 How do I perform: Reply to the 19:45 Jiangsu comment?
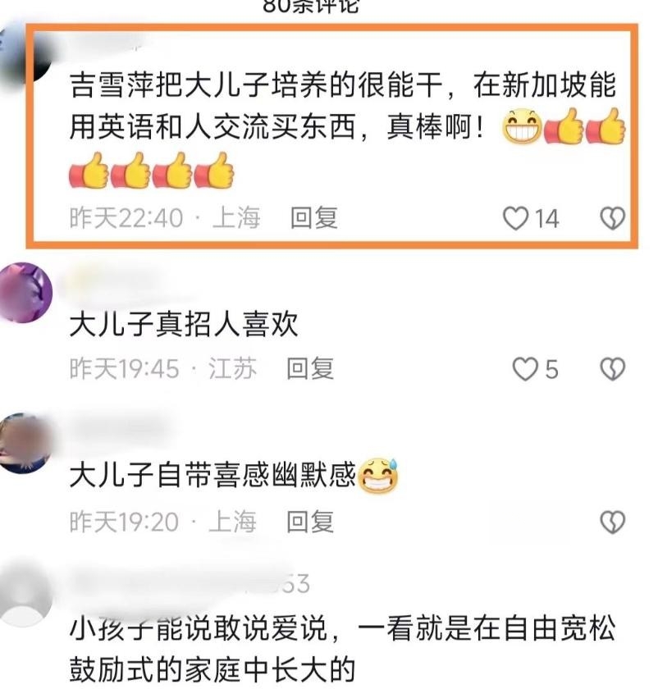tap(310, 368)
